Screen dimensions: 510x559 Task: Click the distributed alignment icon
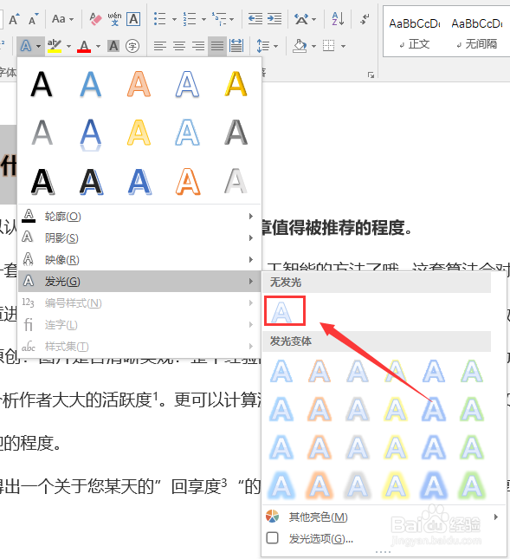click(236, 46)
